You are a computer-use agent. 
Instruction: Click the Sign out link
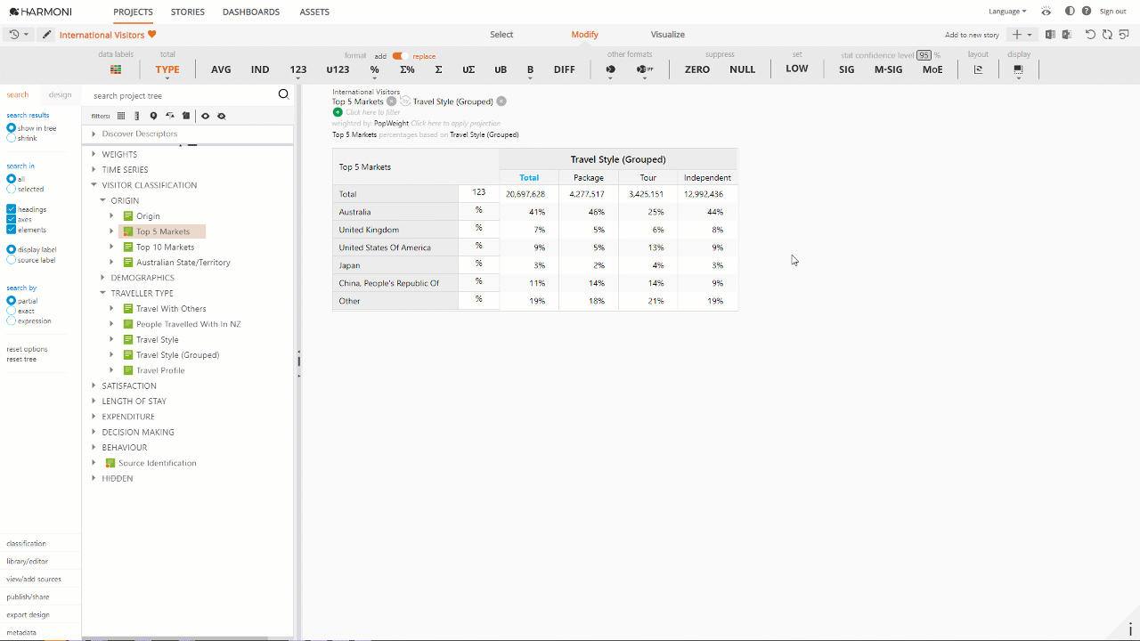1112,12
